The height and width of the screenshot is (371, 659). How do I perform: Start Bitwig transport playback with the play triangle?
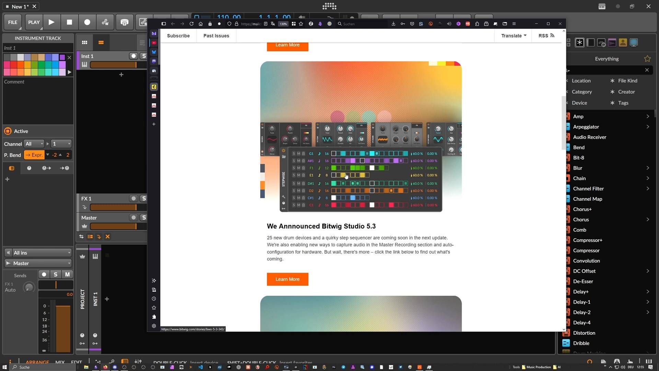[x=51, y=22]
